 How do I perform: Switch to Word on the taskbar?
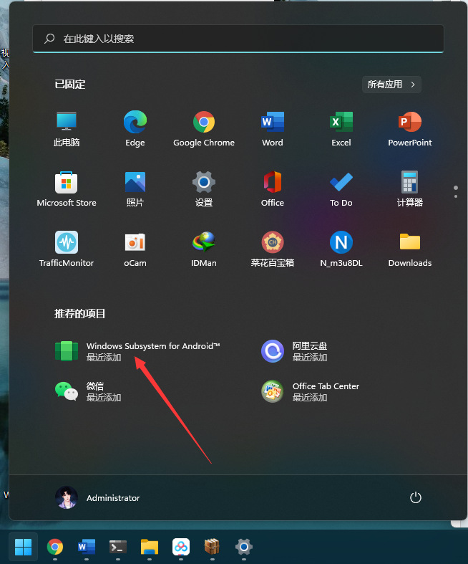point(87,547)
